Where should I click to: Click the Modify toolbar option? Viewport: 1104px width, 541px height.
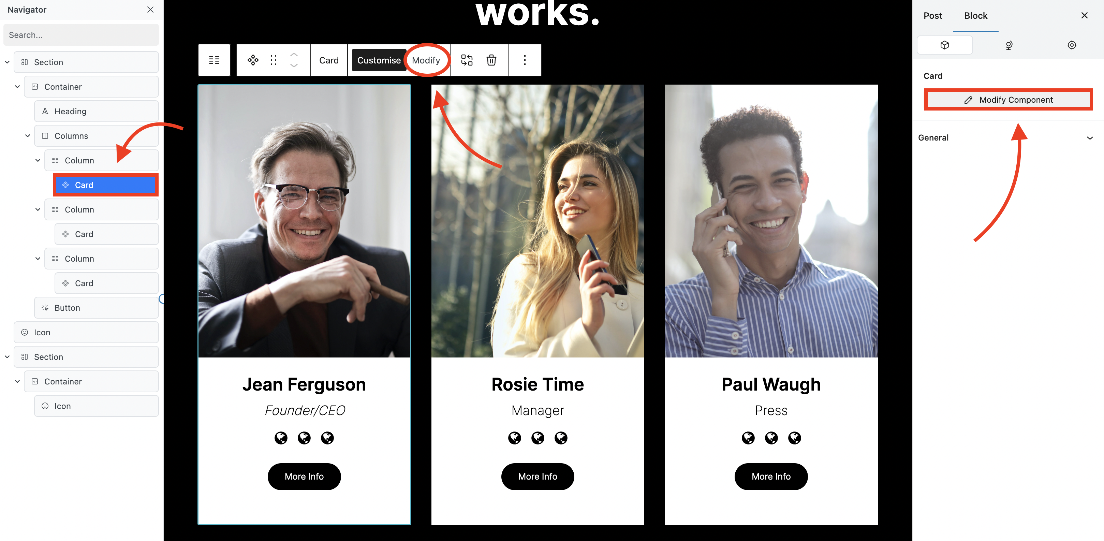click(x=426, y=60)
